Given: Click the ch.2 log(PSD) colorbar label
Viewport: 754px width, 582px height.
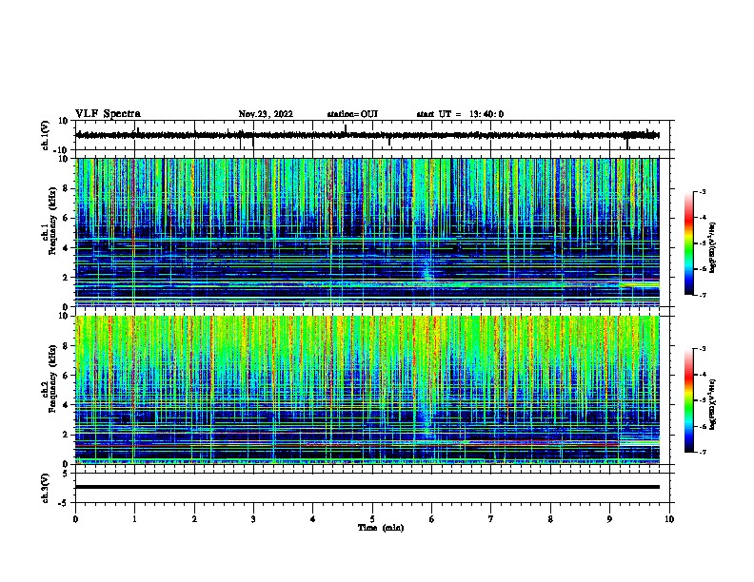Looking at the screenshot, I should coord(713,404).
